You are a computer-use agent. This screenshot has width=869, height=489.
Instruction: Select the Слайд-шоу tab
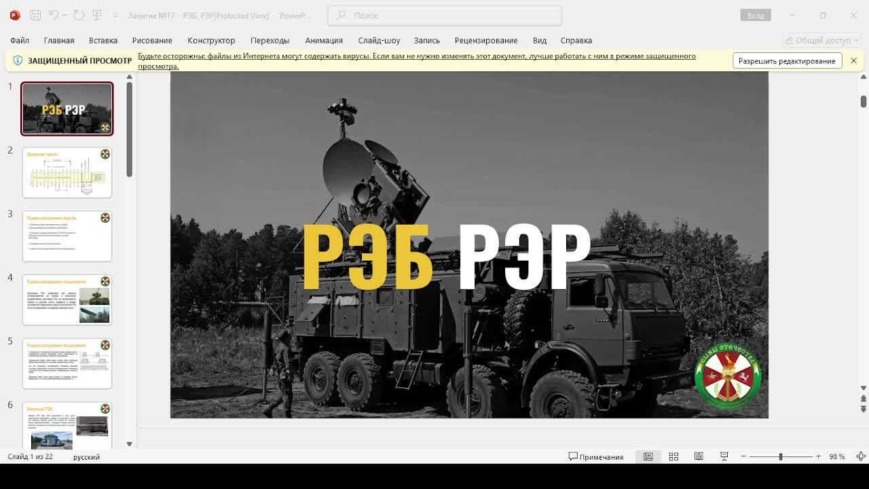tap(379, 40)
